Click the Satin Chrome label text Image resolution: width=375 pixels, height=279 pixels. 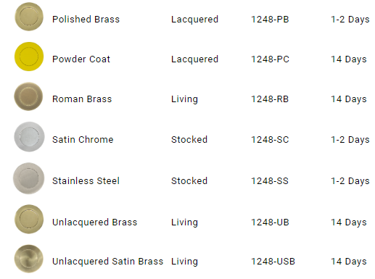pos(83,140)
